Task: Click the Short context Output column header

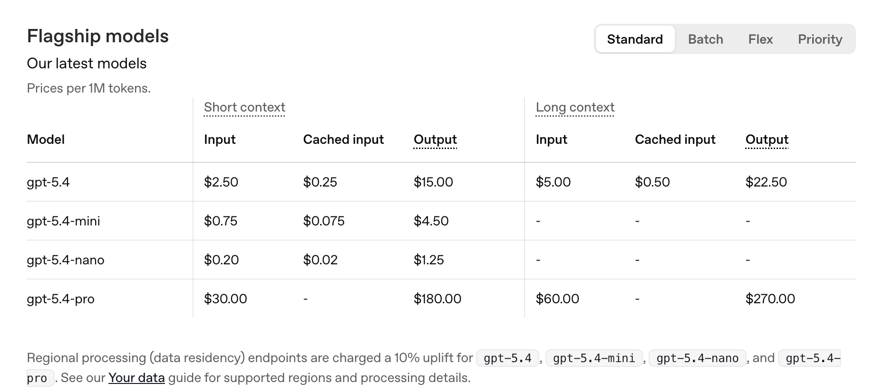Action: tap(435, 140)
